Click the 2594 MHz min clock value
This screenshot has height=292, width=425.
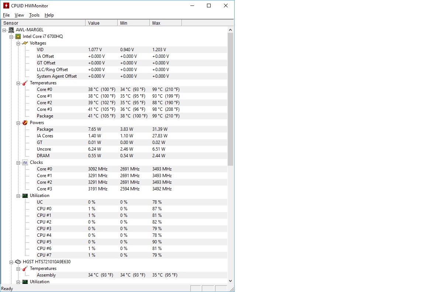pos(130,189)
